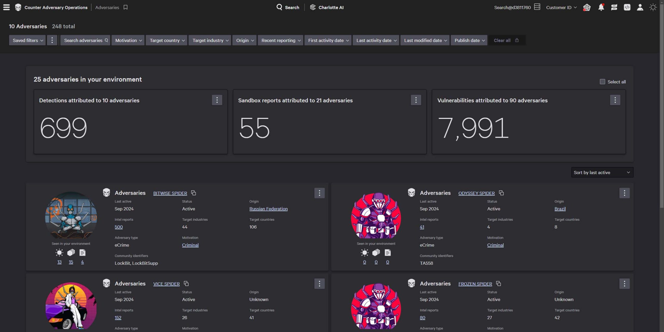Open VICE SPIDER card kebab menu
The image size is (664, 332).
pyautogui.click(x=319, y=283)
